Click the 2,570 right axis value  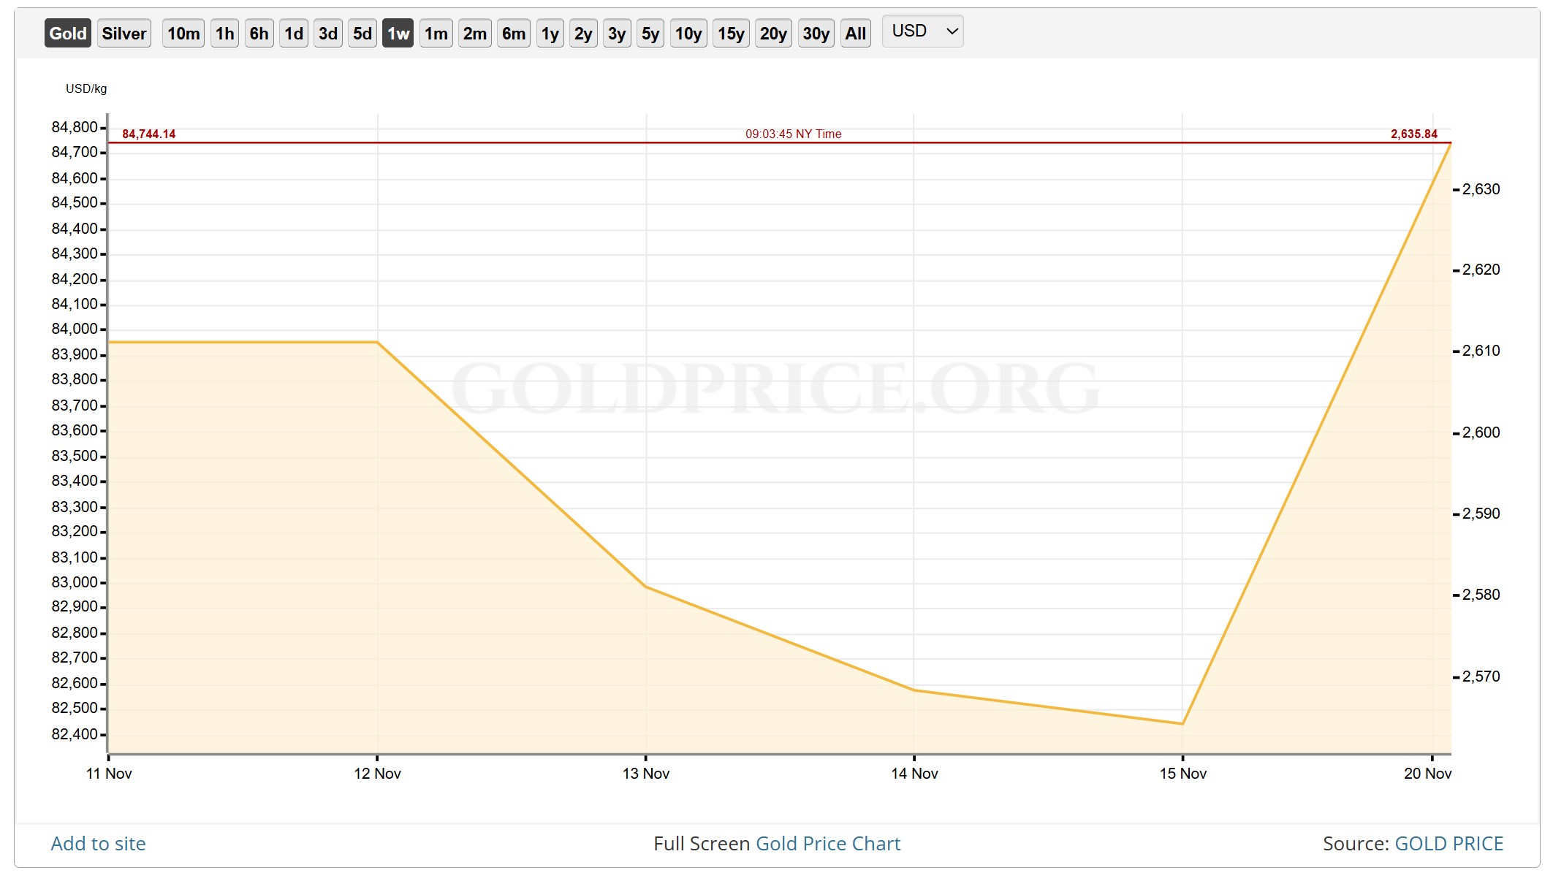coord(1481,676)
